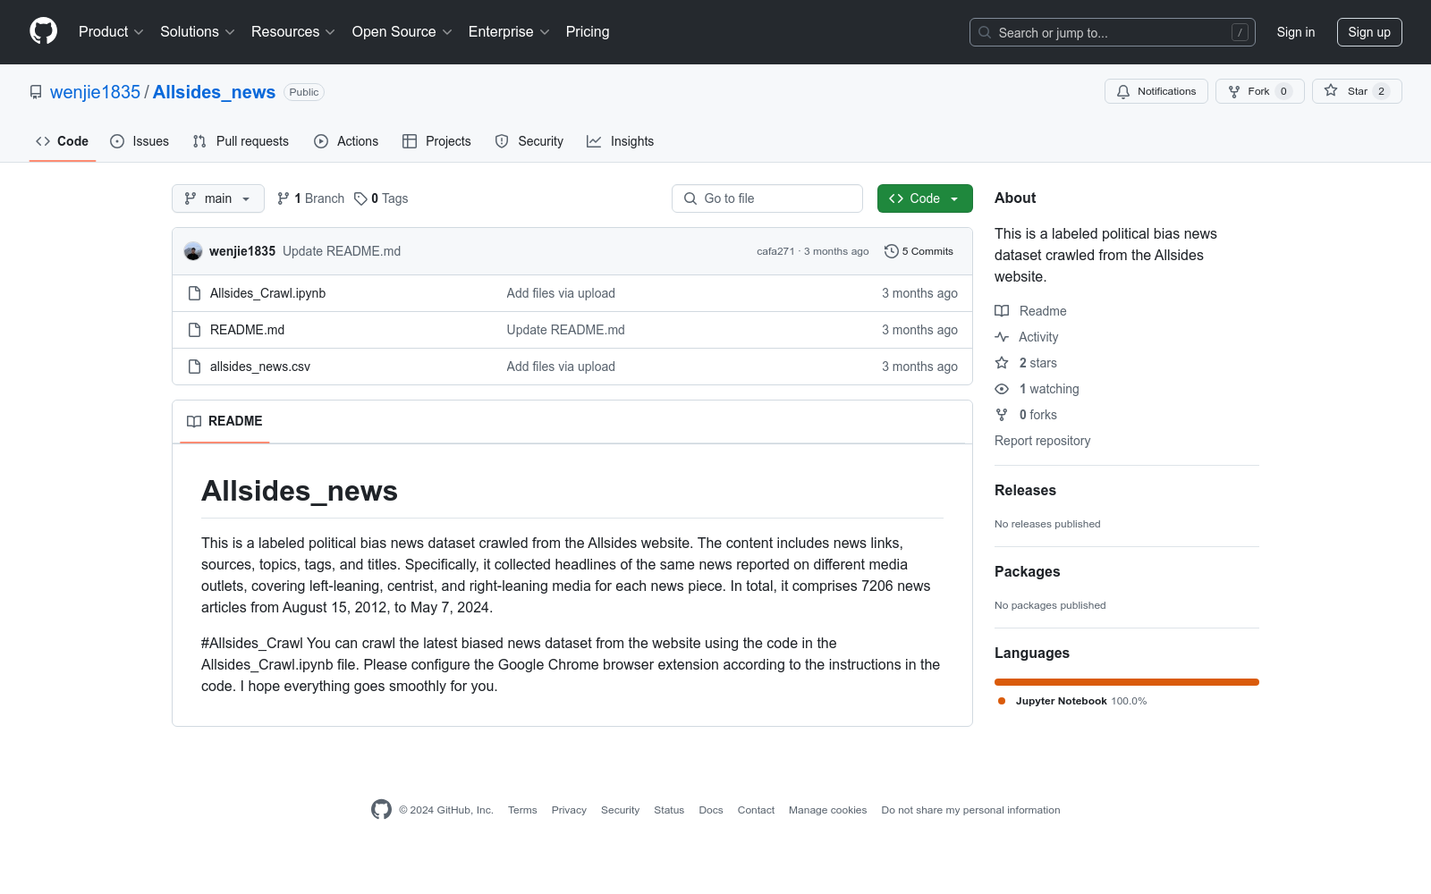
Task: Click the eye icon beside 1 watching
Action: pyautogui.click(x=1002, y=389)
